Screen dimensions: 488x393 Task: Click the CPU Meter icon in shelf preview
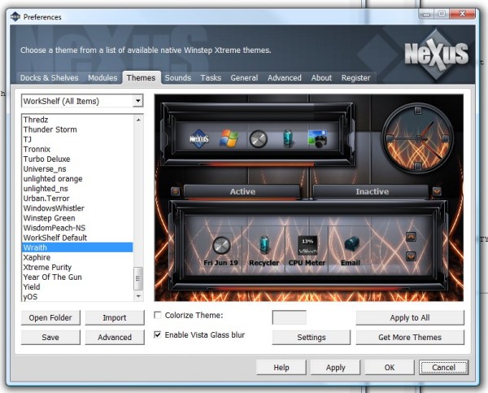click(307, 246)
